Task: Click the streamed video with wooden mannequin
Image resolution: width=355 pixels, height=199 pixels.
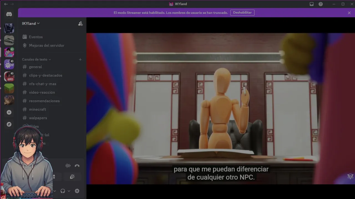Action: click(220, 109)
